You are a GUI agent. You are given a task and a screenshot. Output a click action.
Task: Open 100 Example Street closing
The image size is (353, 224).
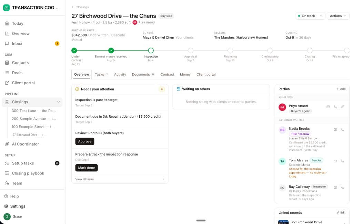click(34, 127)
